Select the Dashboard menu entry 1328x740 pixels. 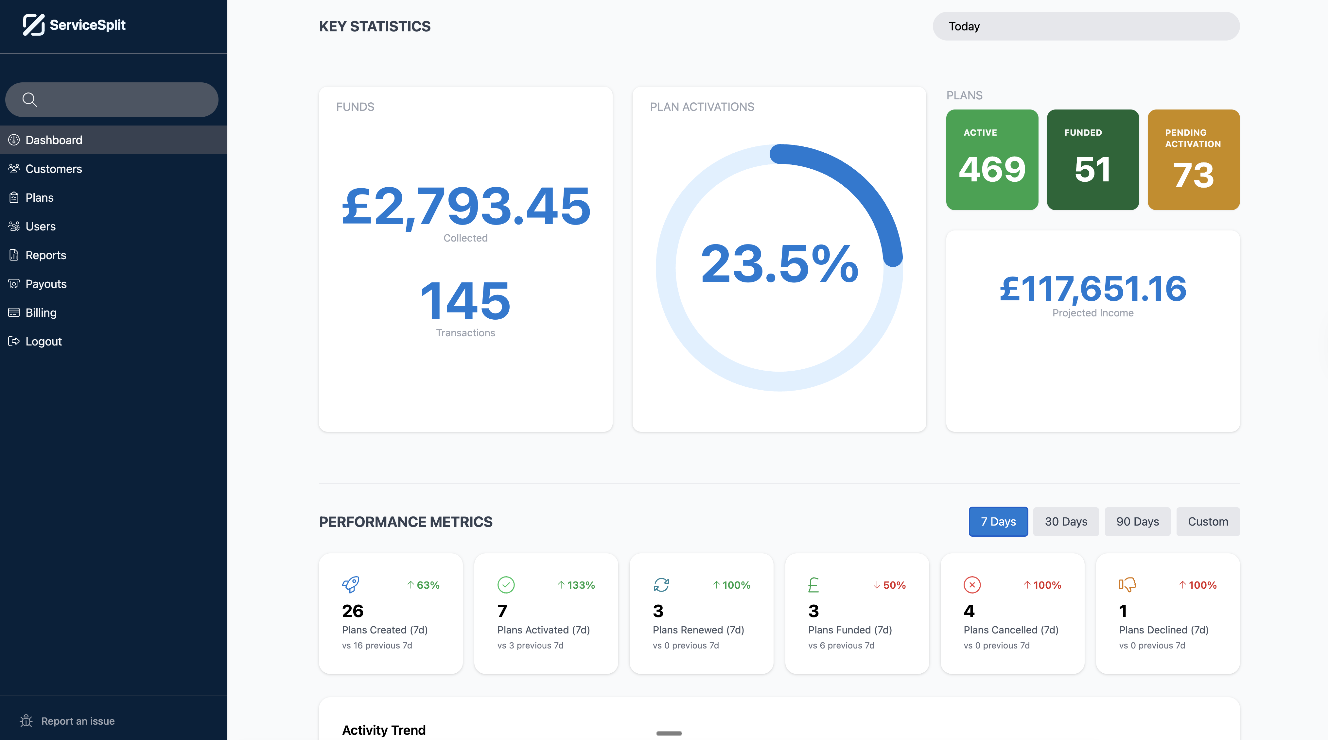pyautogui.click(x=54, y=140)
